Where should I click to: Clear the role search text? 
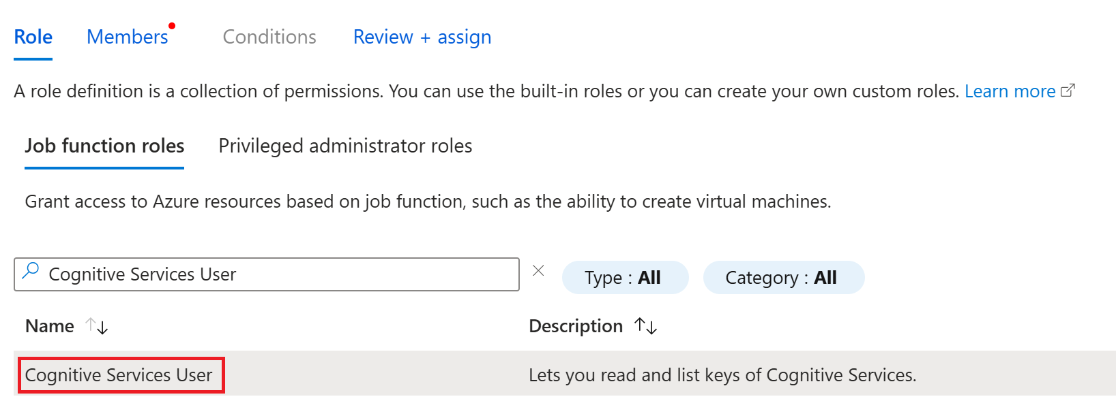tap(538, 271)
